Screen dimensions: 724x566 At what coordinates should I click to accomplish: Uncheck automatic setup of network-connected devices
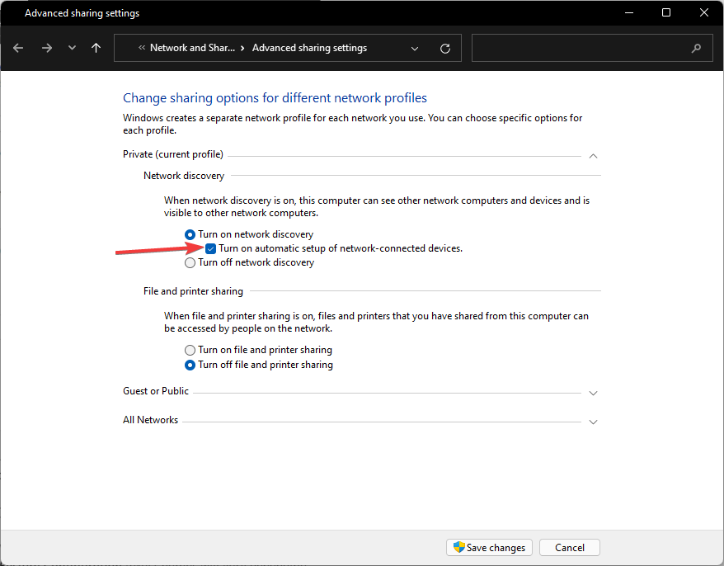pyautogui.click(x=211, y=248)
